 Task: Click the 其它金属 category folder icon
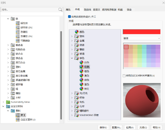point(13,71)
